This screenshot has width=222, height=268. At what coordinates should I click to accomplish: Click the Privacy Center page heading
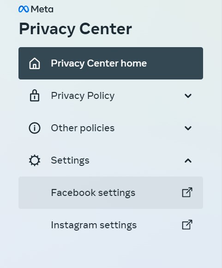(75, 29)
